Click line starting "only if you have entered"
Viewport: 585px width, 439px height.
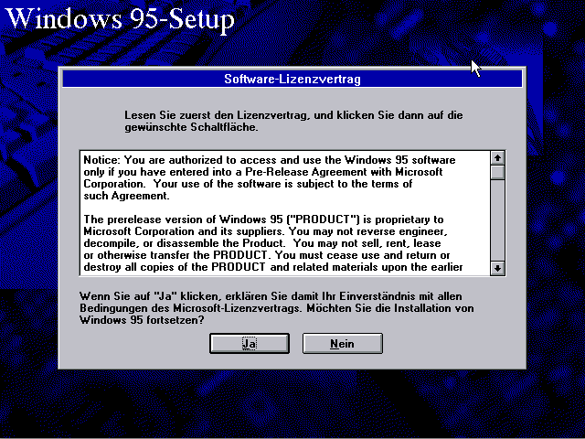pyautogui.click(x=263, y=172)
